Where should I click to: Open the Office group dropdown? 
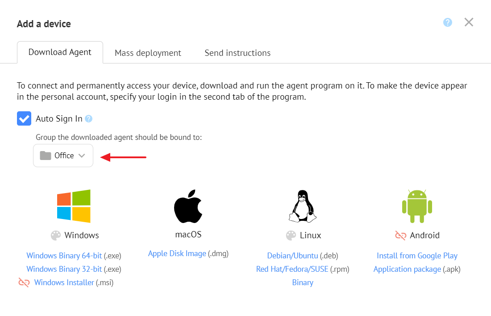click(x=63, y=156)
